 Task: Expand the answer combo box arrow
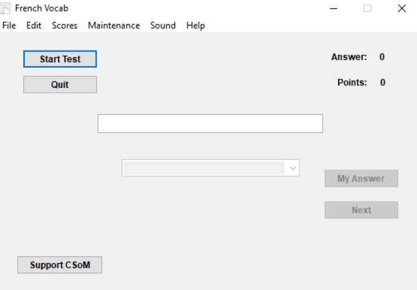pos(292,168)
